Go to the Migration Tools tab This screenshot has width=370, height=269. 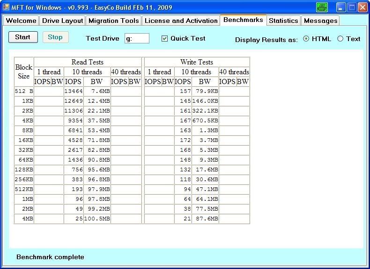[x=113, y=21]
